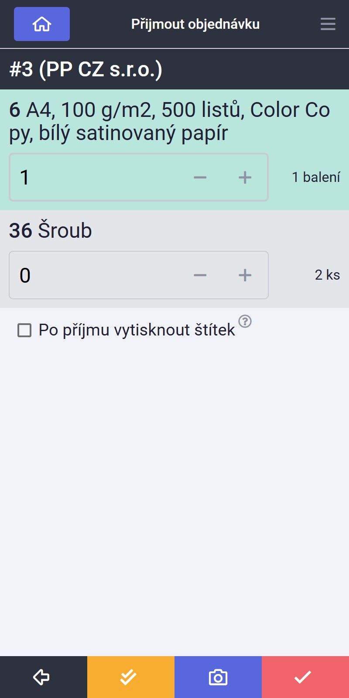Confirm with the red checkmark button
The height and width of the screenshot is (698, 349).
coord(305,677)
